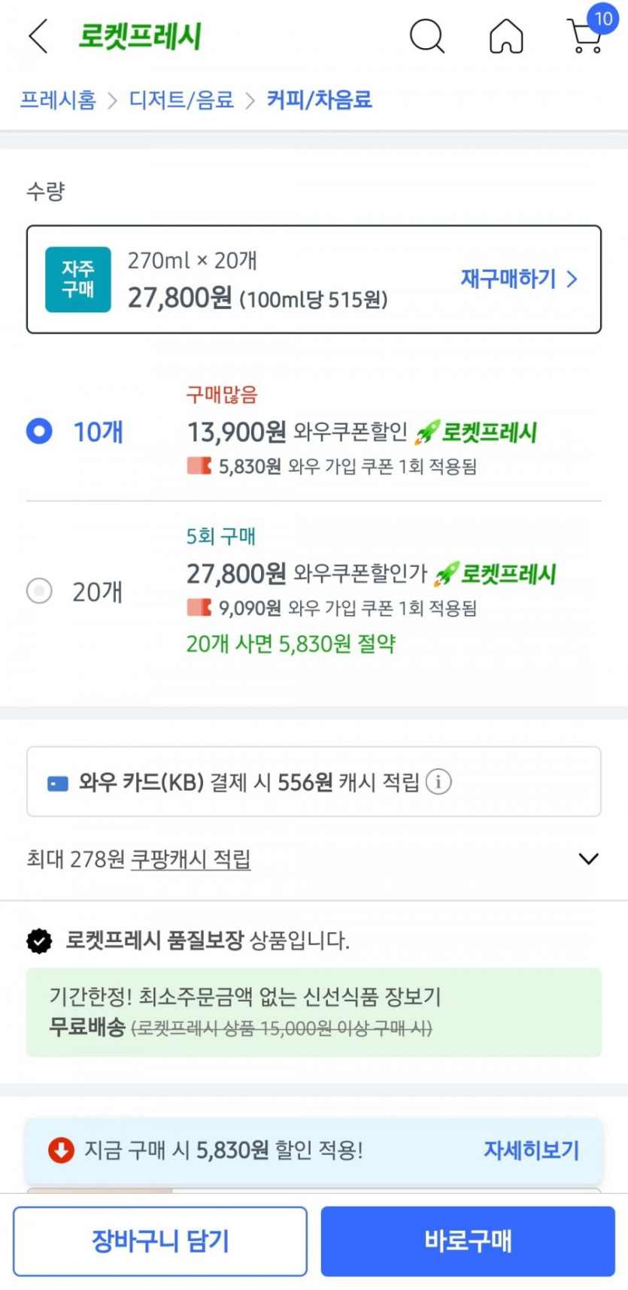Go to home via house icon
Viewport: 628px width, 1290px height.
506,36
